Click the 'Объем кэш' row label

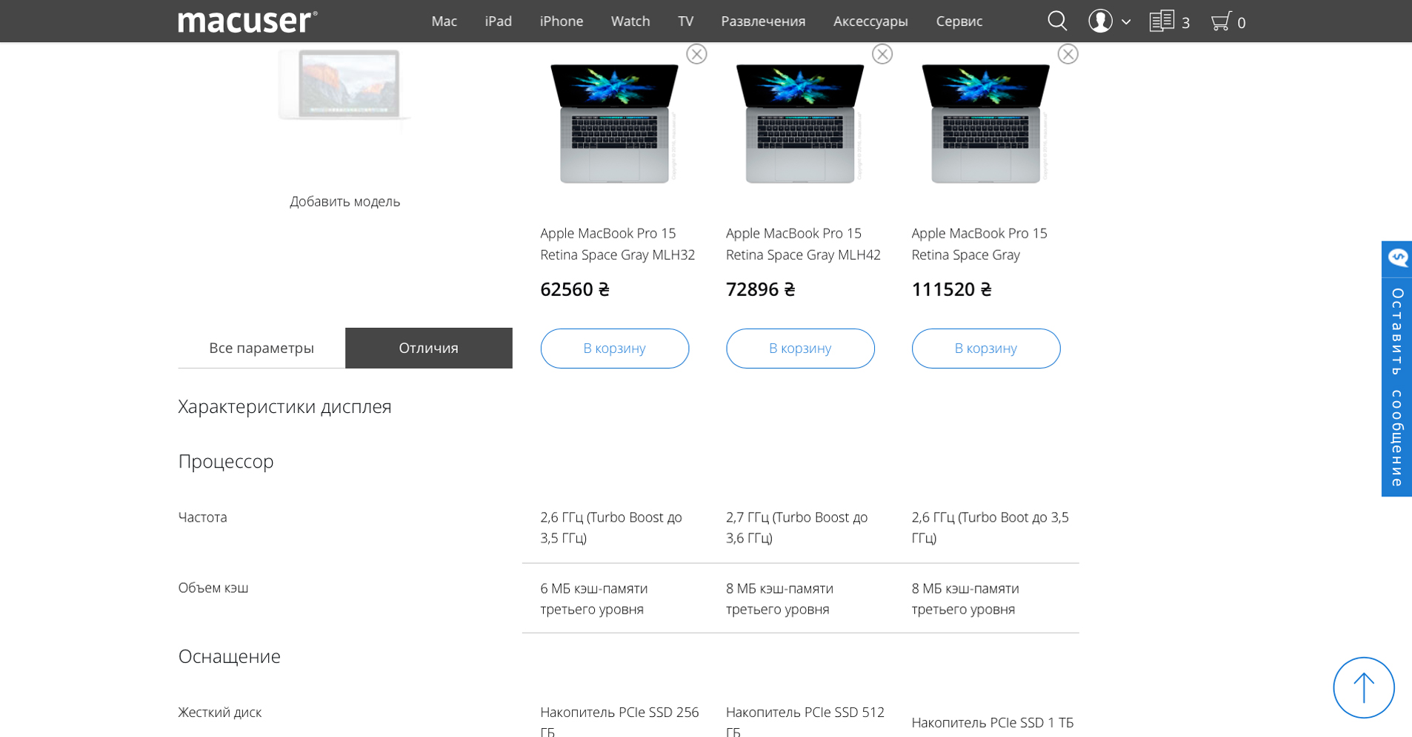[213, 588]
